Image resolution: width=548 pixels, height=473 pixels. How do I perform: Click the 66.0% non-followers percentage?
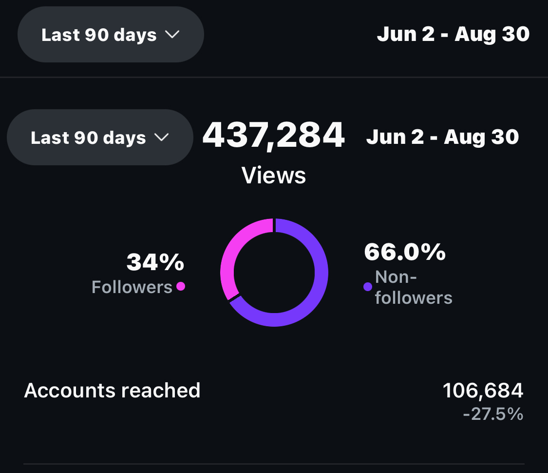(405, 252)
